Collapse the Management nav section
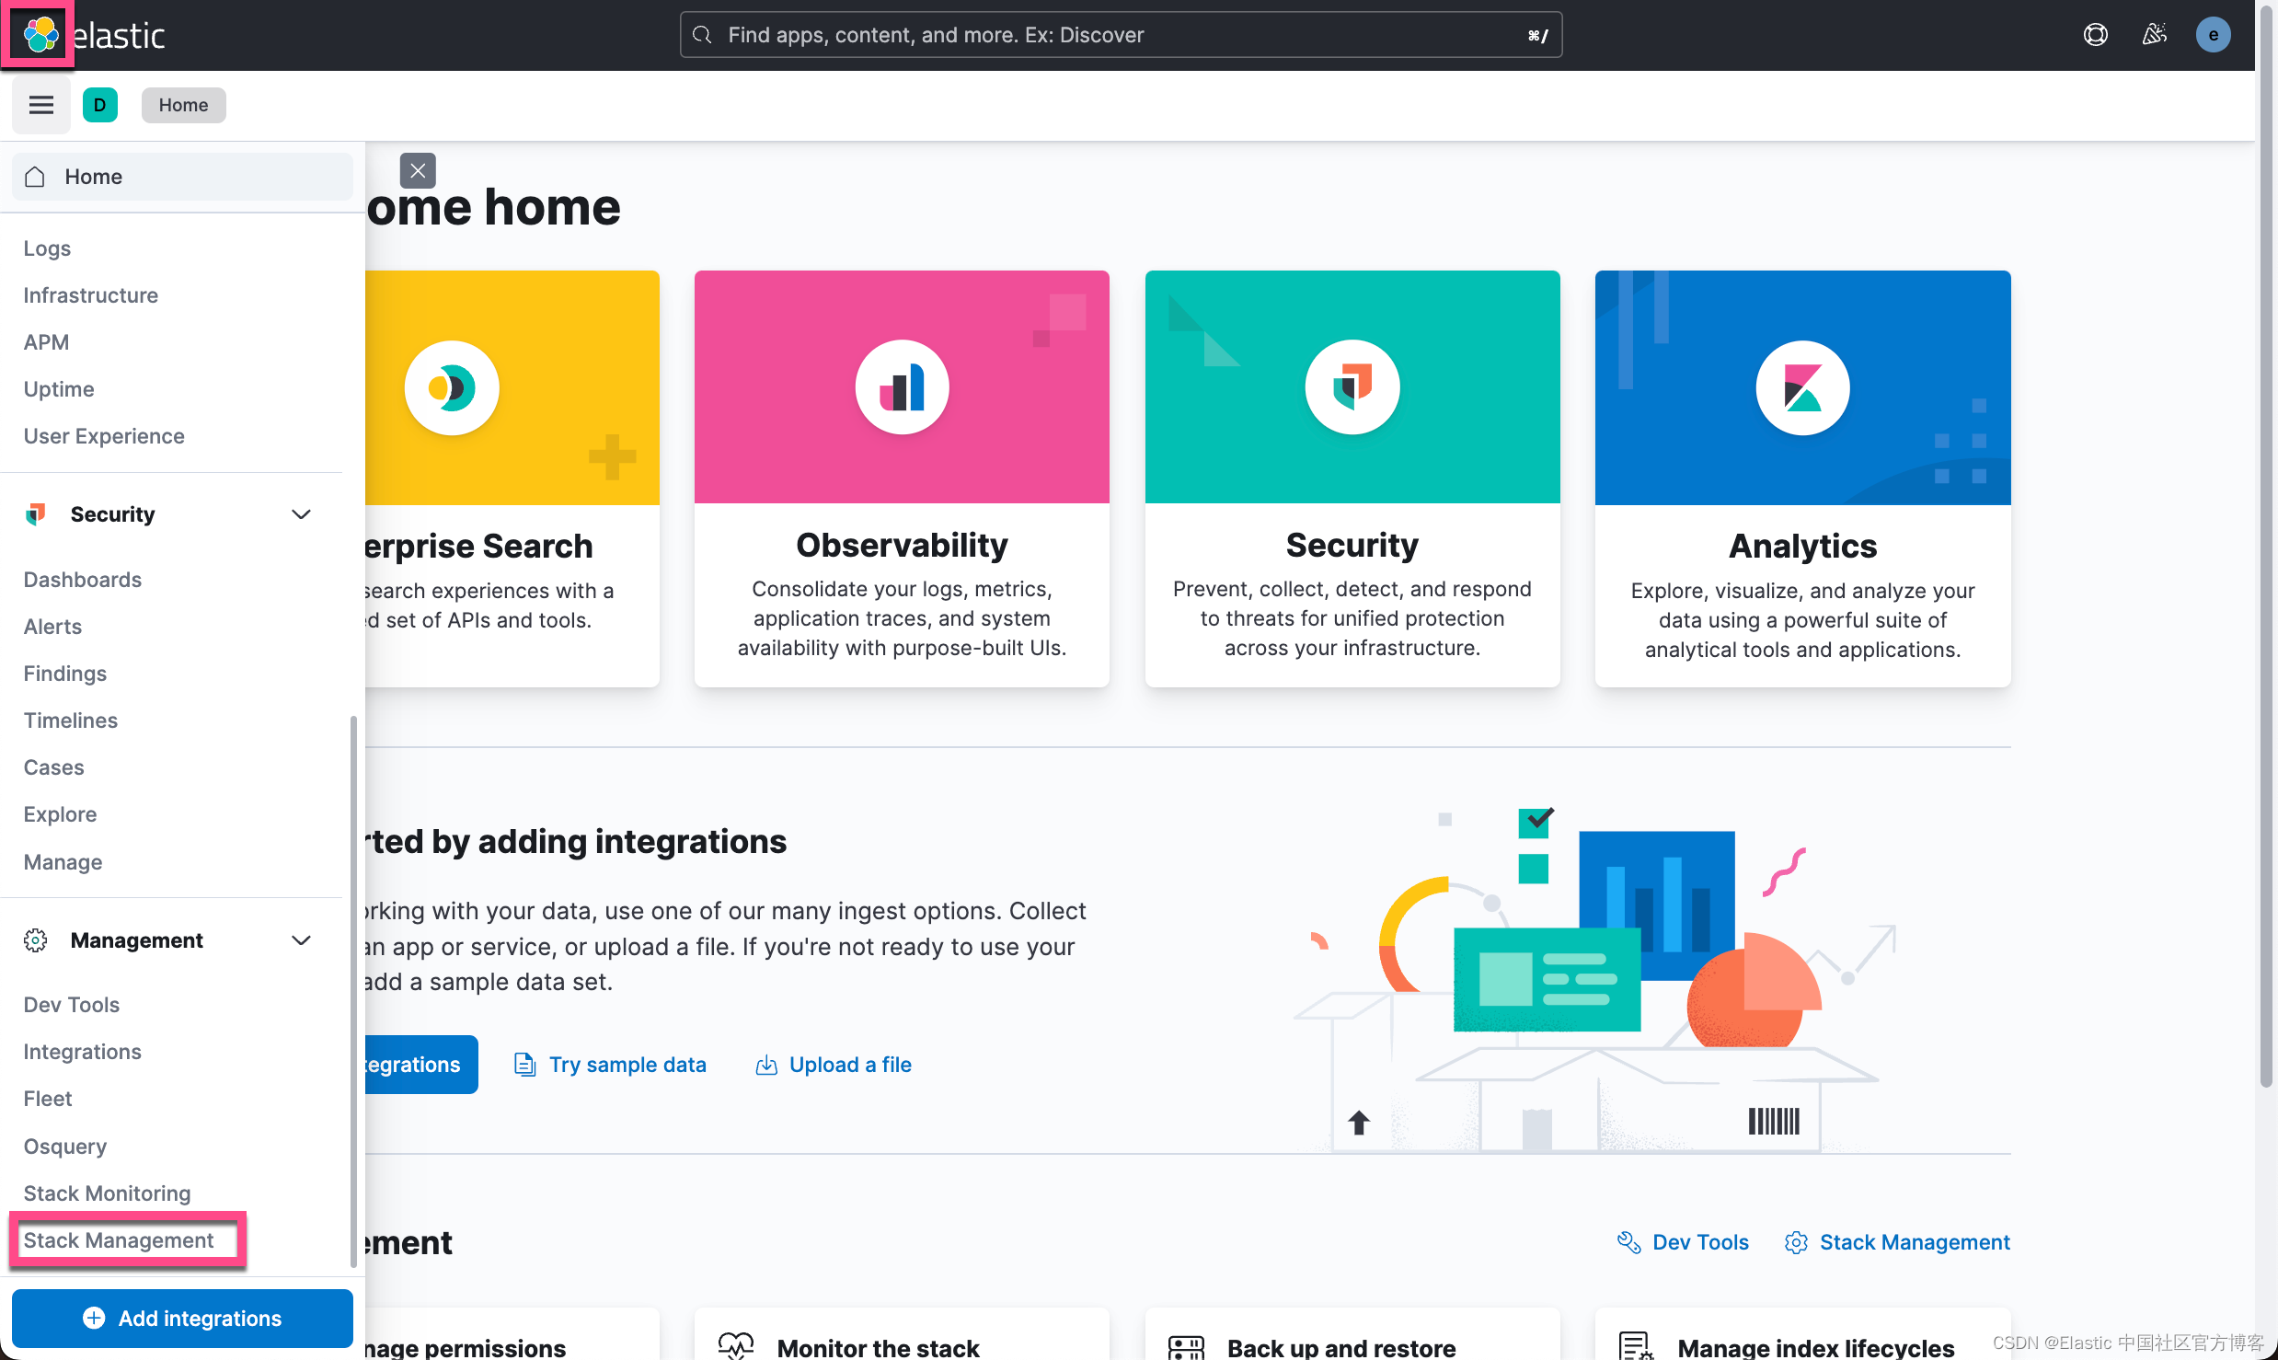Image resolution: width=2278 pixels, height=1360 pixels. 301,940
